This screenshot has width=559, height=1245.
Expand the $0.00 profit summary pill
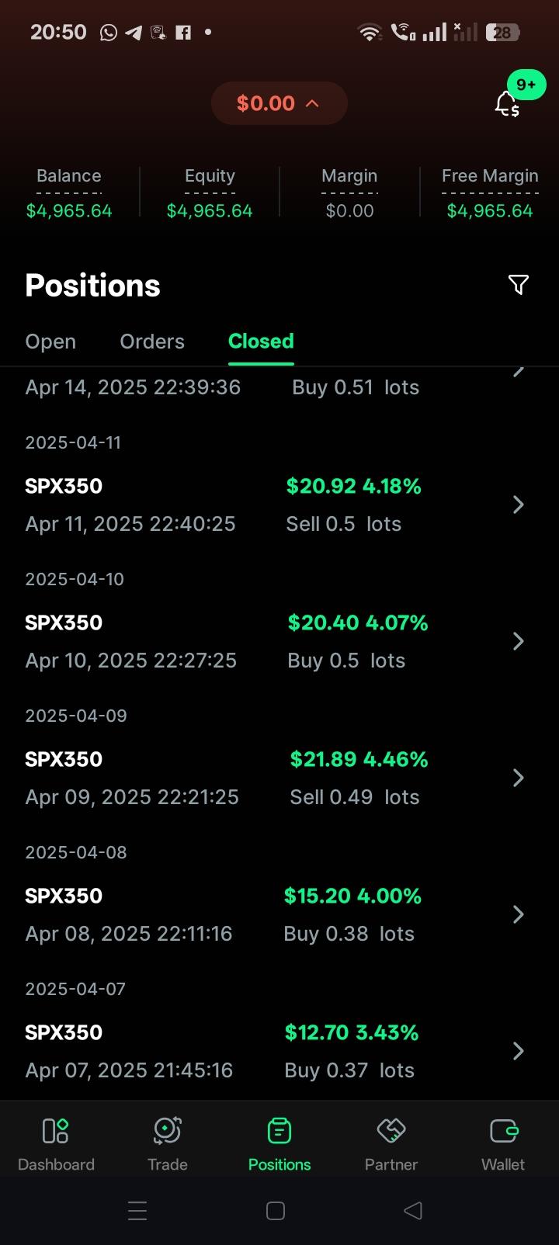point(279,103)
